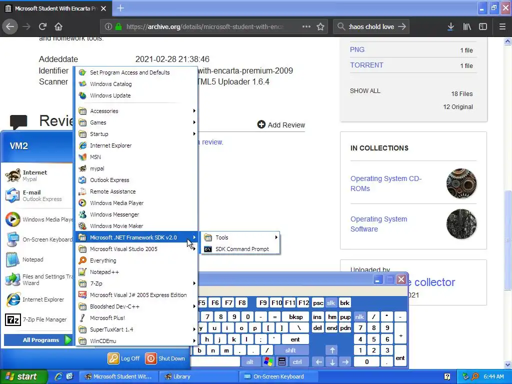
Task: Open the browser home page icon
Action: [x=58, y=26]
